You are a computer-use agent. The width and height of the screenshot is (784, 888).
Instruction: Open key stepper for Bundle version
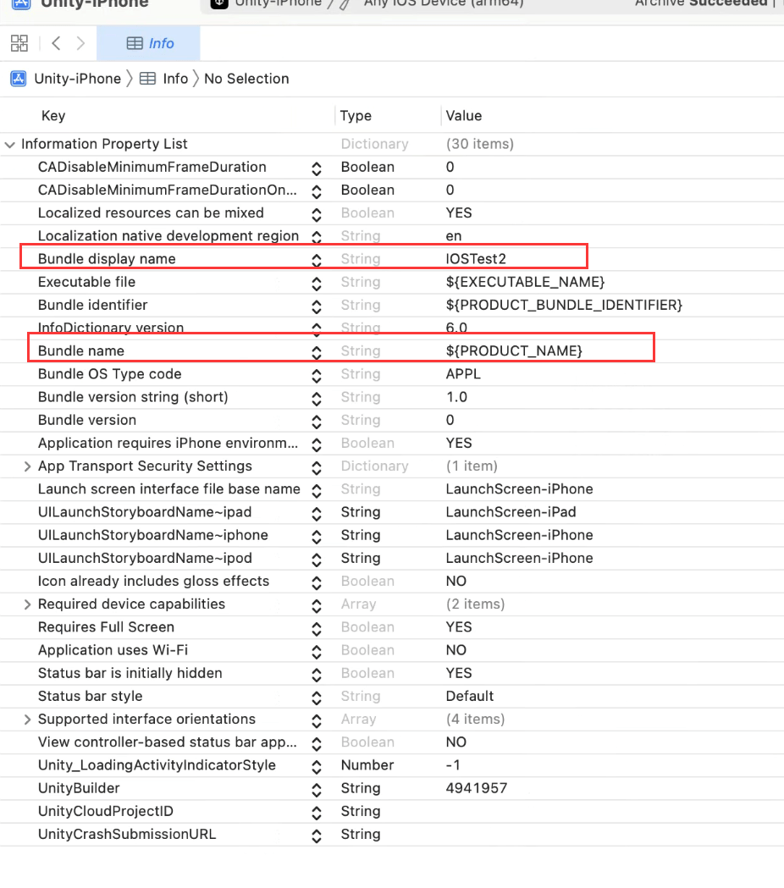click(x=317, y=422)
